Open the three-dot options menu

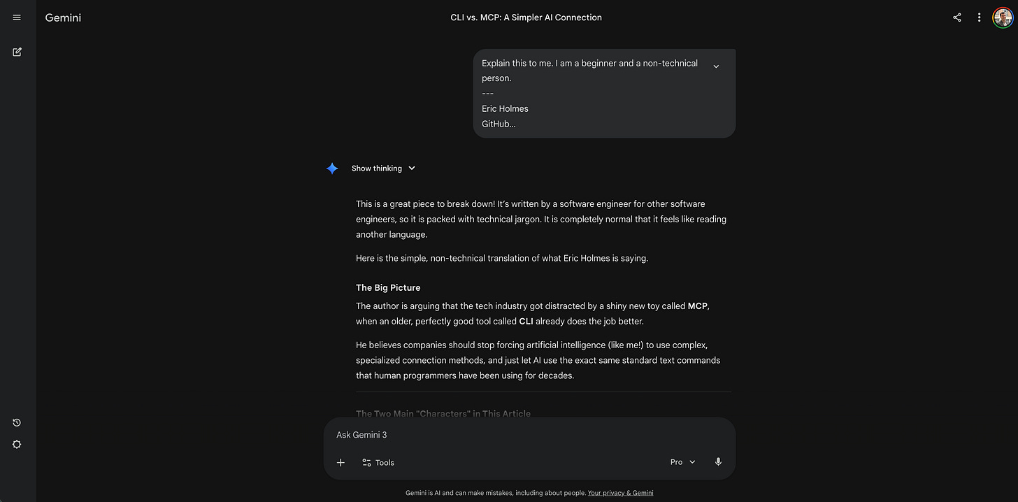979,17
